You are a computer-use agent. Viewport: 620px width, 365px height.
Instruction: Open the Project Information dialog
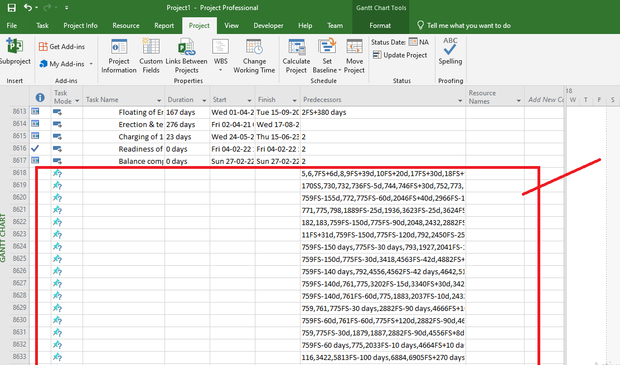(119, 55)
